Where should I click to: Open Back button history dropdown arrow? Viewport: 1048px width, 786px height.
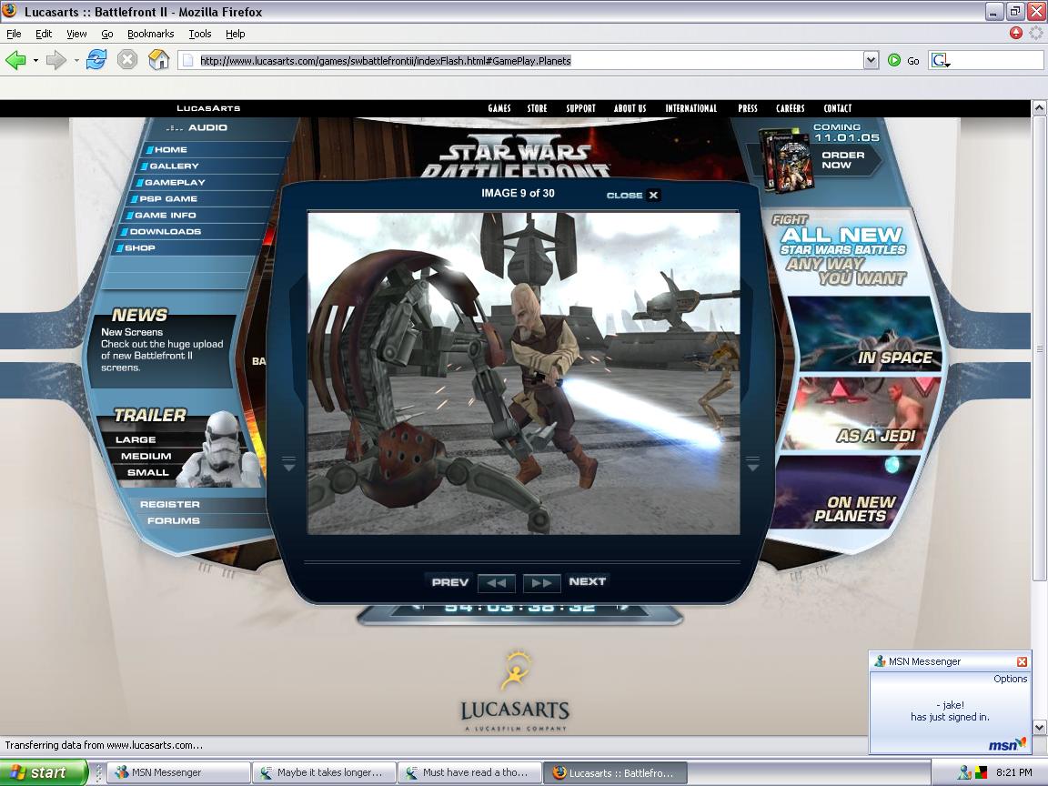point(36,60)
